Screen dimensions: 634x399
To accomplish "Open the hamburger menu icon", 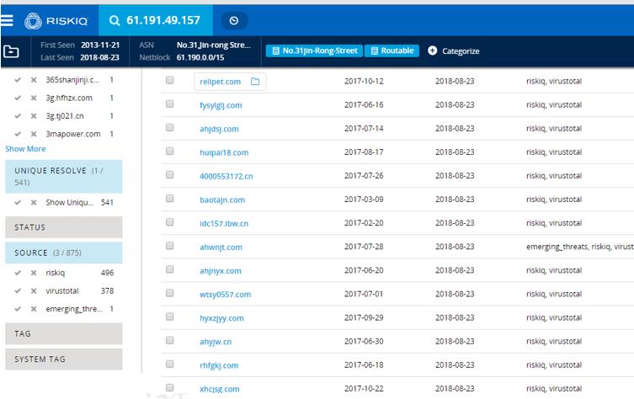I will [7, 20].
